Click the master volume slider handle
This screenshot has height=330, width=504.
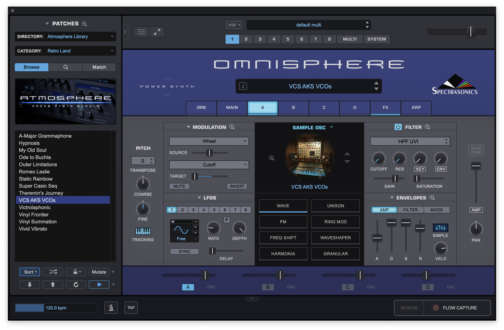point(471,32)
